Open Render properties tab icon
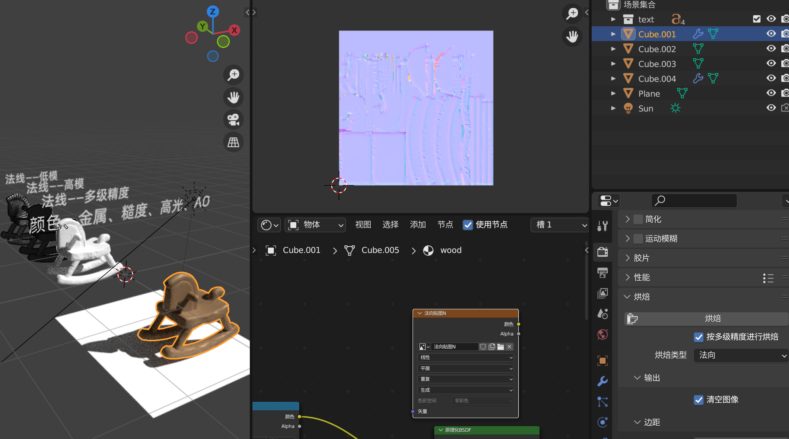This screenshot has width=789, height=439. click(x=603, y=251)
